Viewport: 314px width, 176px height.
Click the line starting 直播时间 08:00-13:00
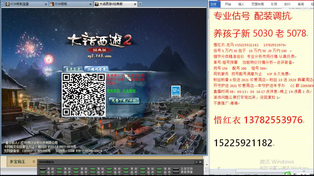[262, 91]
